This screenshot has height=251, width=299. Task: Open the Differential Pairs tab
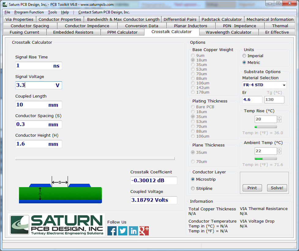click(x=180, y=19)
